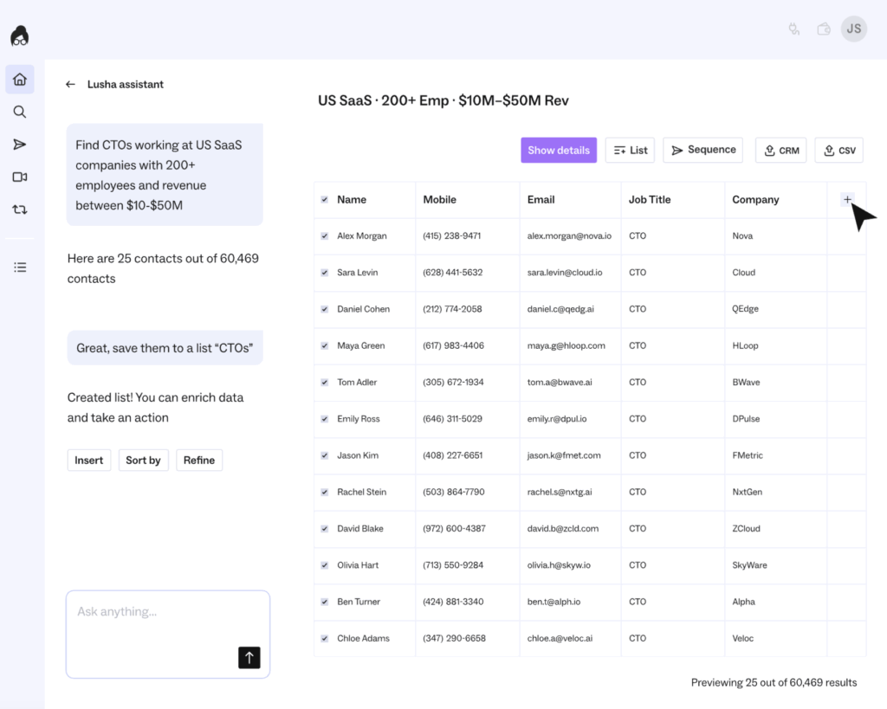Screen dimensions: 887x709
Task: Click the wallet icon in top bar
Action: [824, 29]
